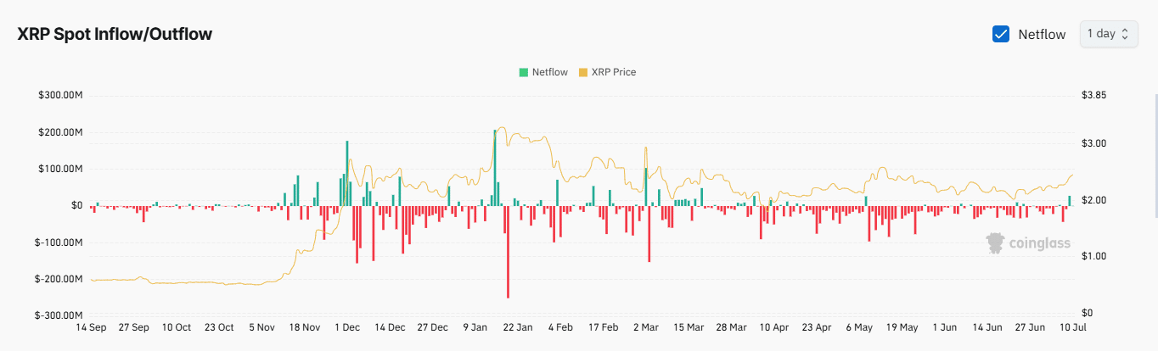Click the Netflow label beside the checkbox
Viewport: 1158px width, 351px height.
(1042, 35)
